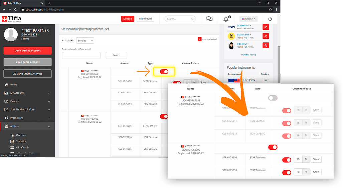Reload the page with browser refresh icon
The height and width of the screenshot is (188, 343).
coord(16,10)
